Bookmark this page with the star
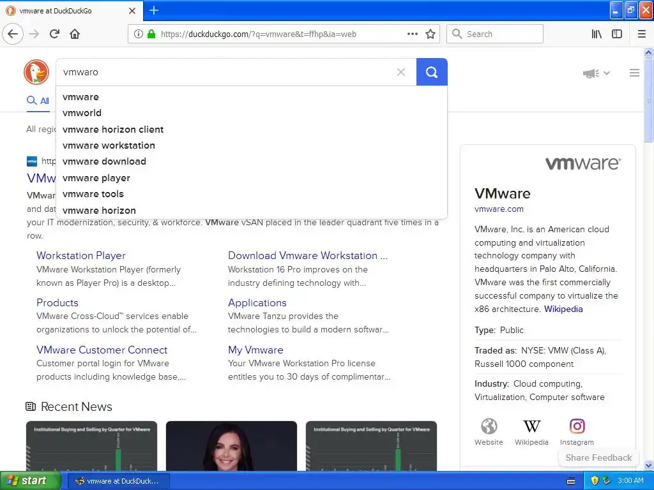 point(430,34)
